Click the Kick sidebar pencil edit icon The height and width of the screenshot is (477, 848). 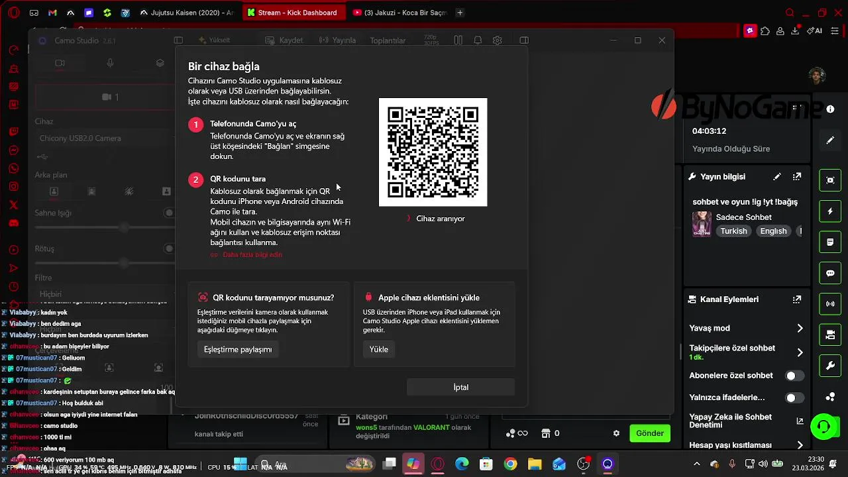click(x=830, y=140)
